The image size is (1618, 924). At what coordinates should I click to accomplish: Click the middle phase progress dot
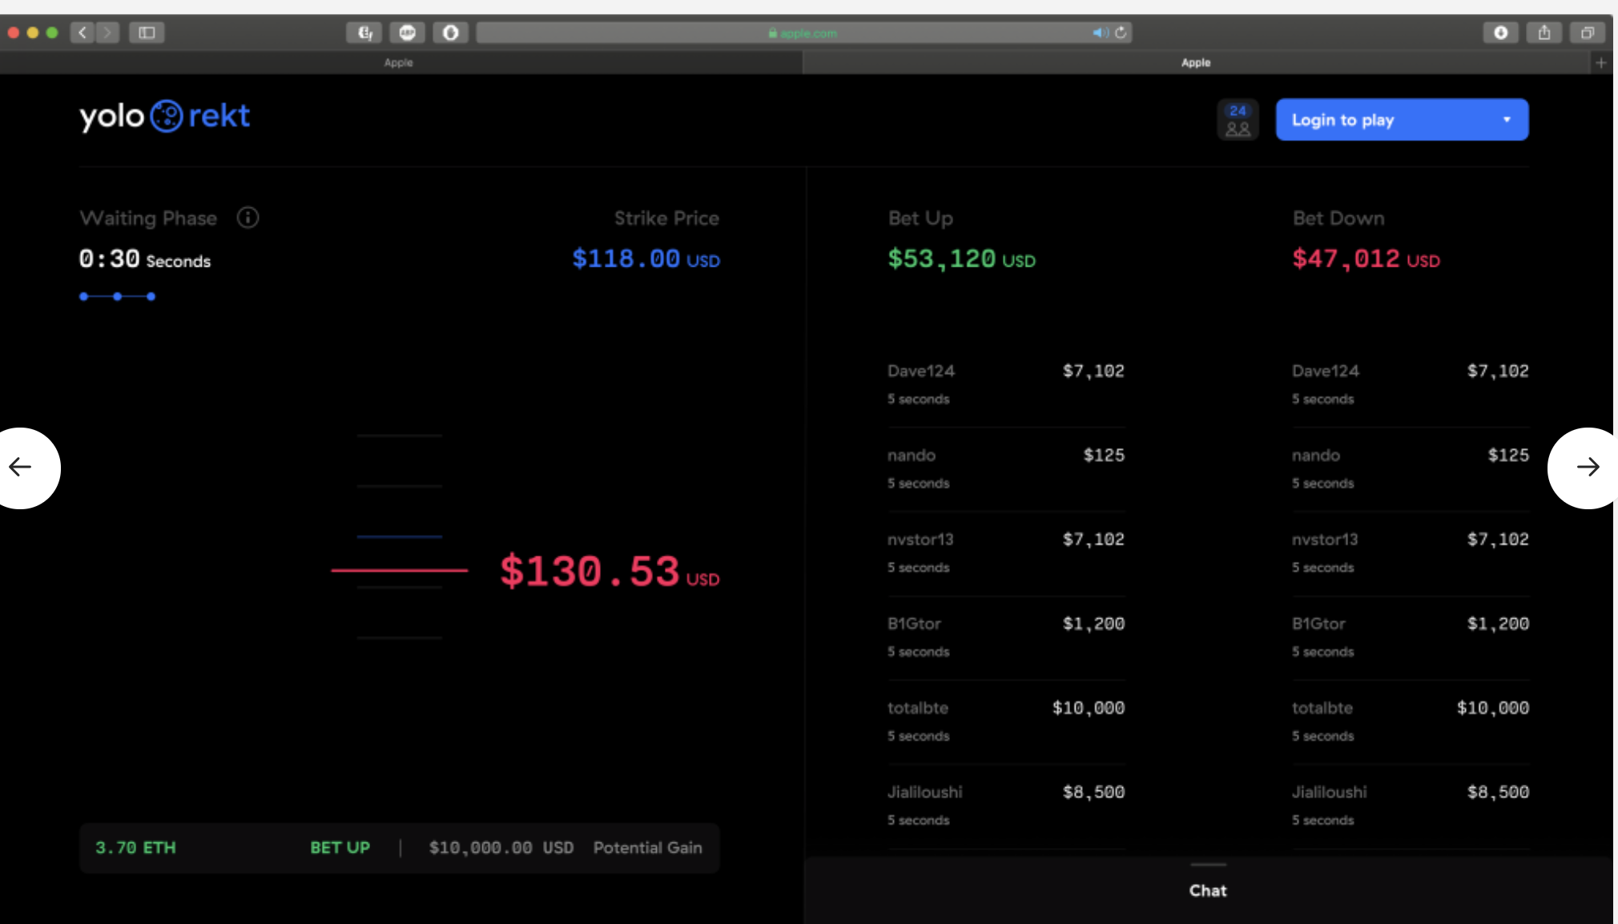118,296
